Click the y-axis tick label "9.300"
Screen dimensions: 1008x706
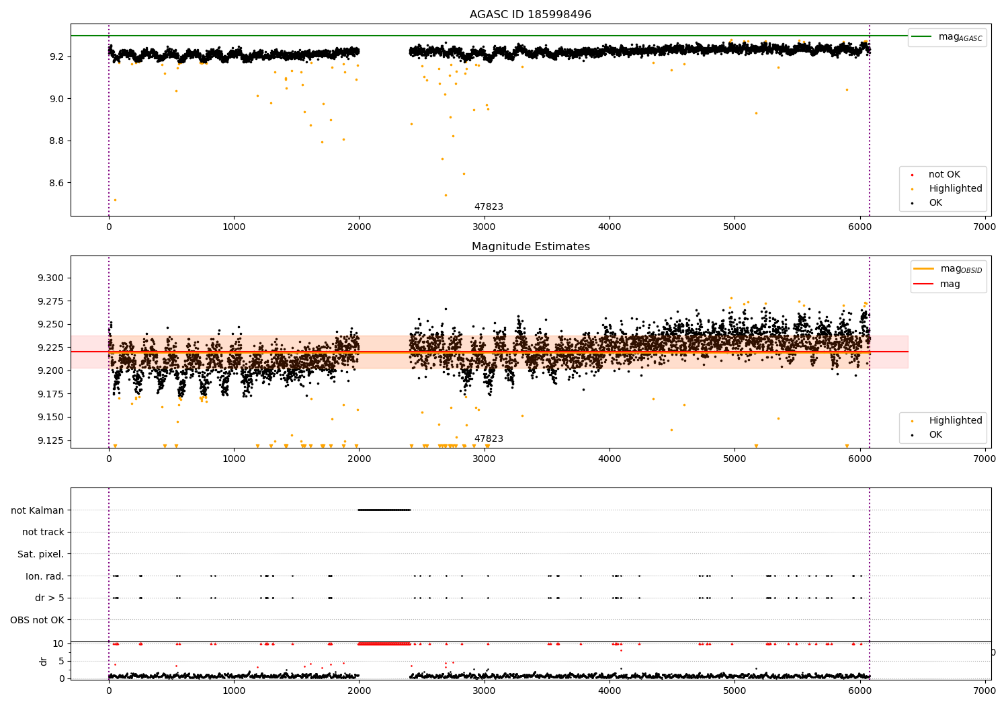pyautogui.click(x=51, y=278)
